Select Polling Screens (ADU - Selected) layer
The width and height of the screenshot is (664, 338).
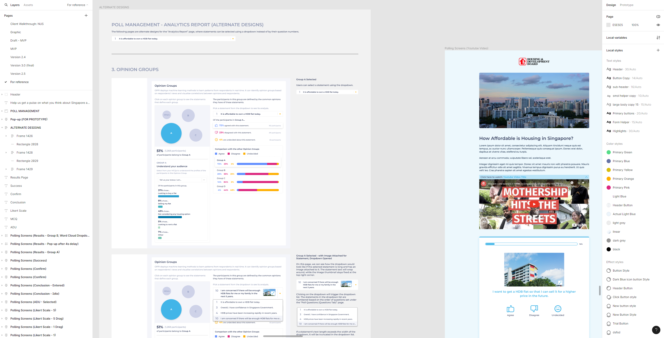coord(33,302)
